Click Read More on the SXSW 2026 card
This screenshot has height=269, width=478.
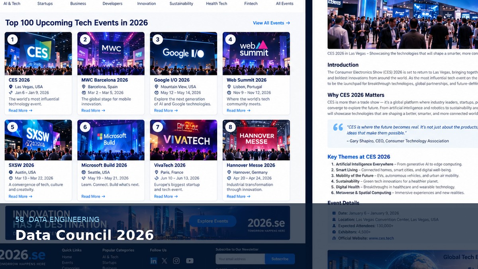(x=20, y=196)
